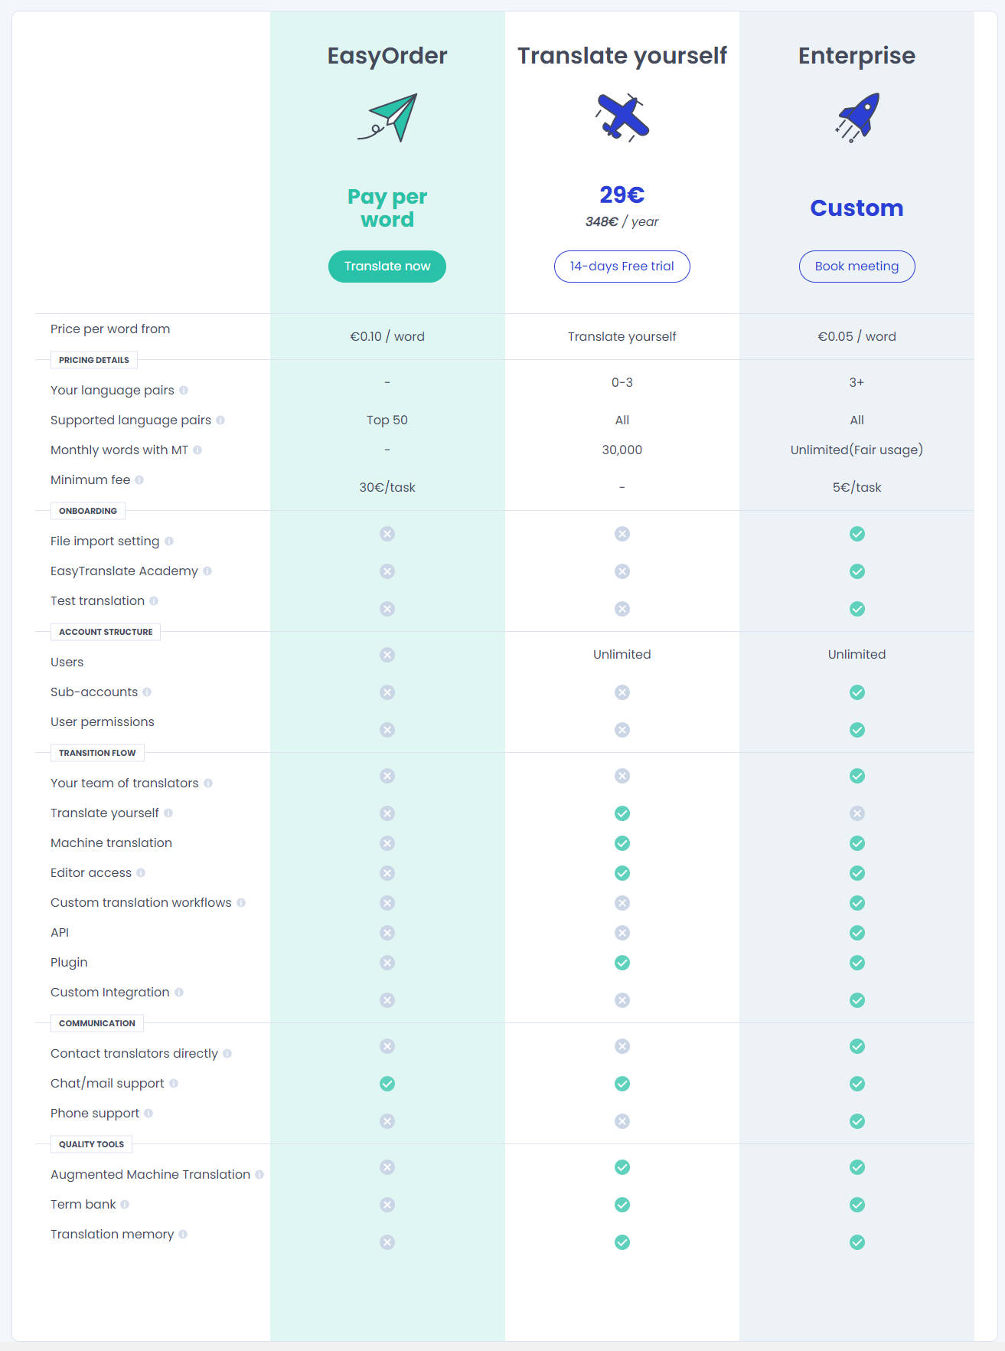Toggle the Machine translation checkmark under Translate yourself
Viewport: 1005px width, 1351px height.
click(622, 842)
